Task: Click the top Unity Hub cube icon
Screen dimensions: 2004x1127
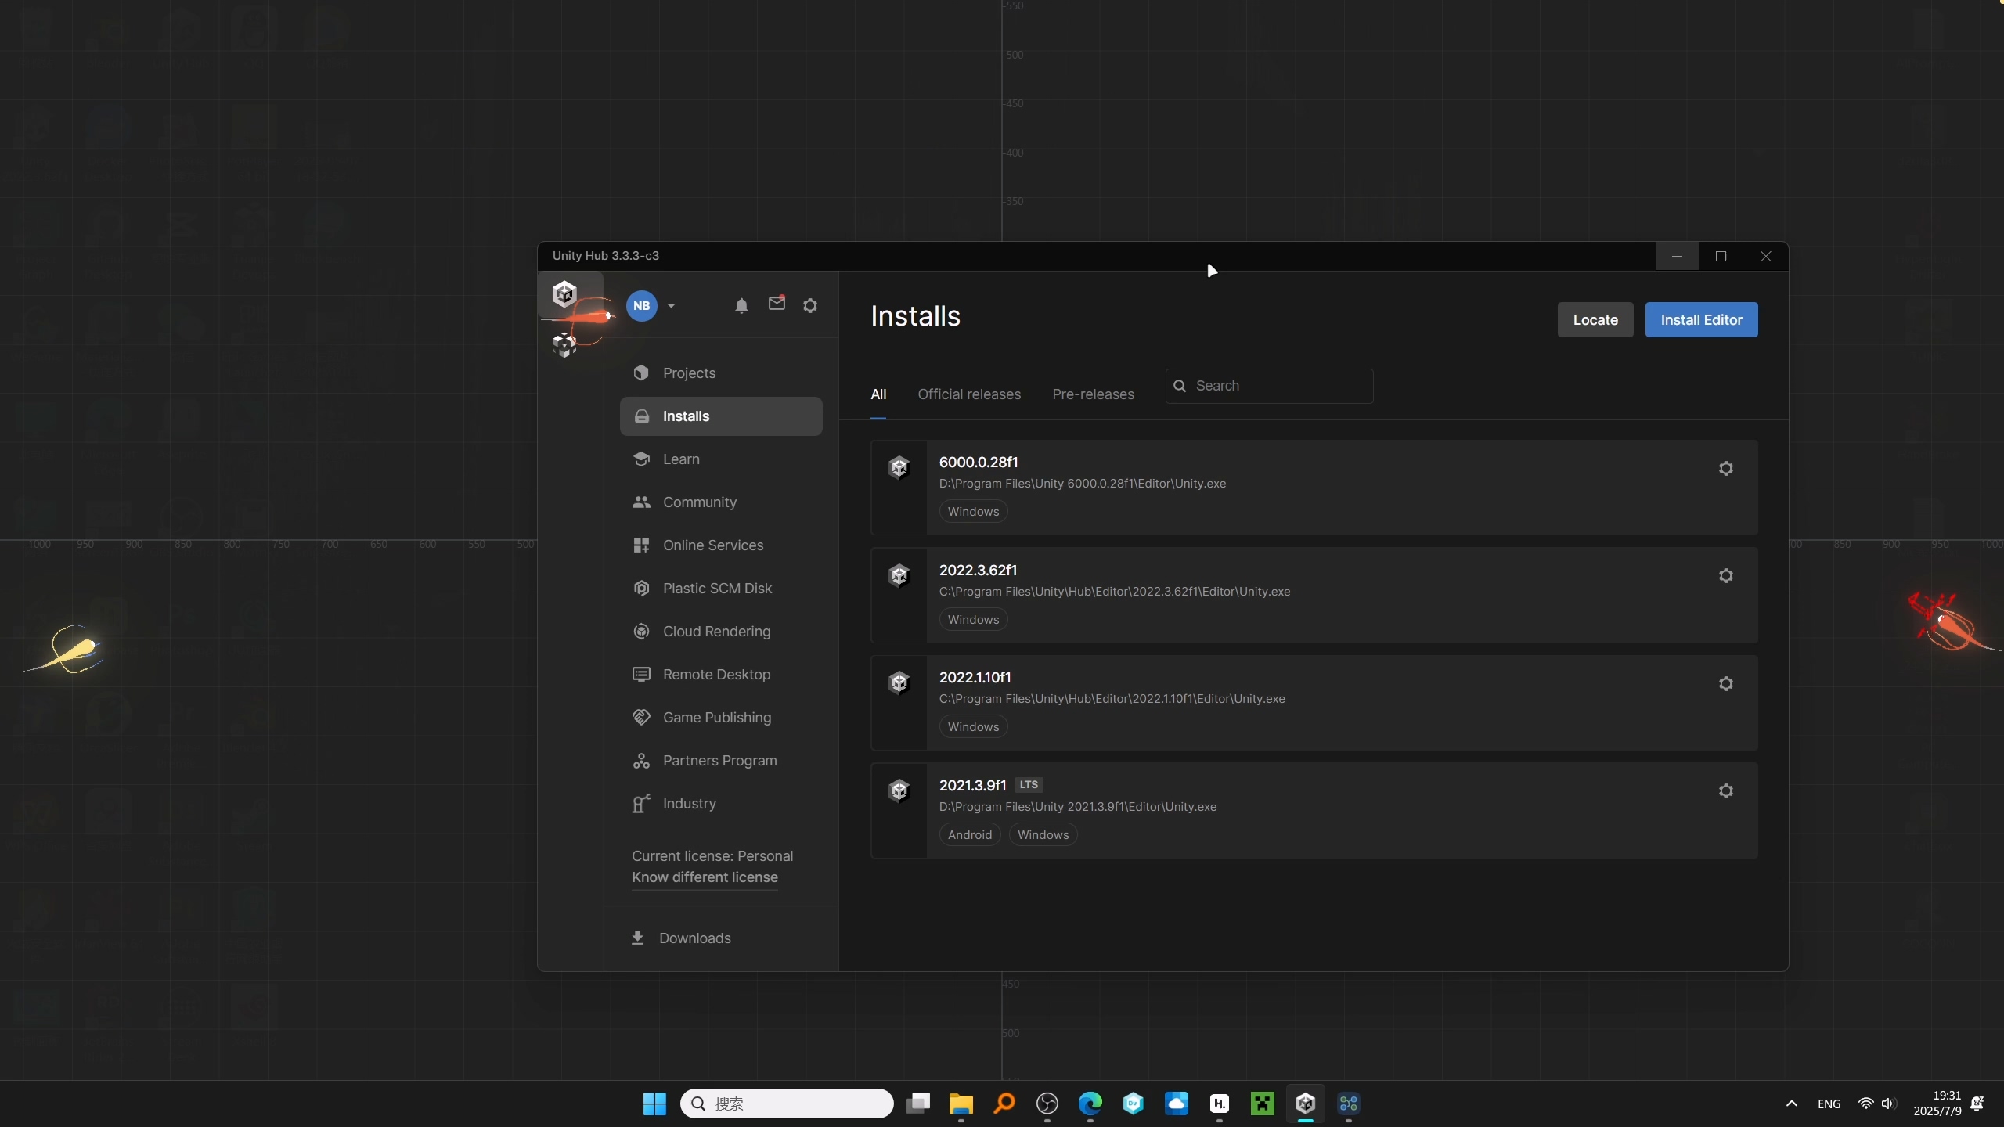Action: (564, 294)
